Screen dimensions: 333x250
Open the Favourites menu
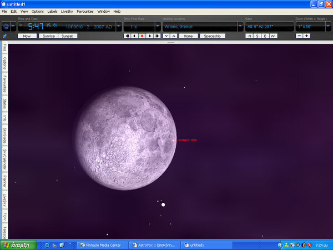coord(85,11)
